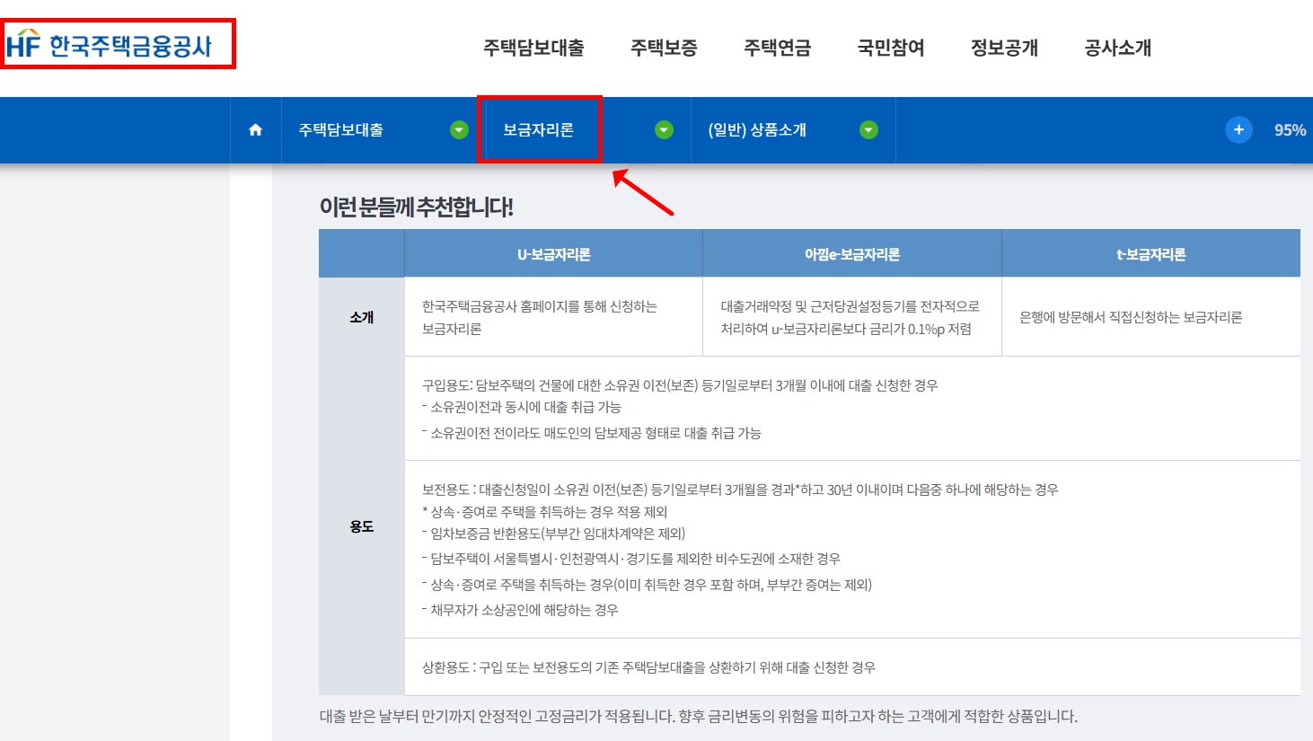Click the line starting 상환용도 : 구입 또는

(x=648, y=667)
